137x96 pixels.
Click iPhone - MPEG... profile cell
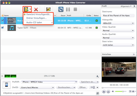pyautogui.click(x=75, y=21)
